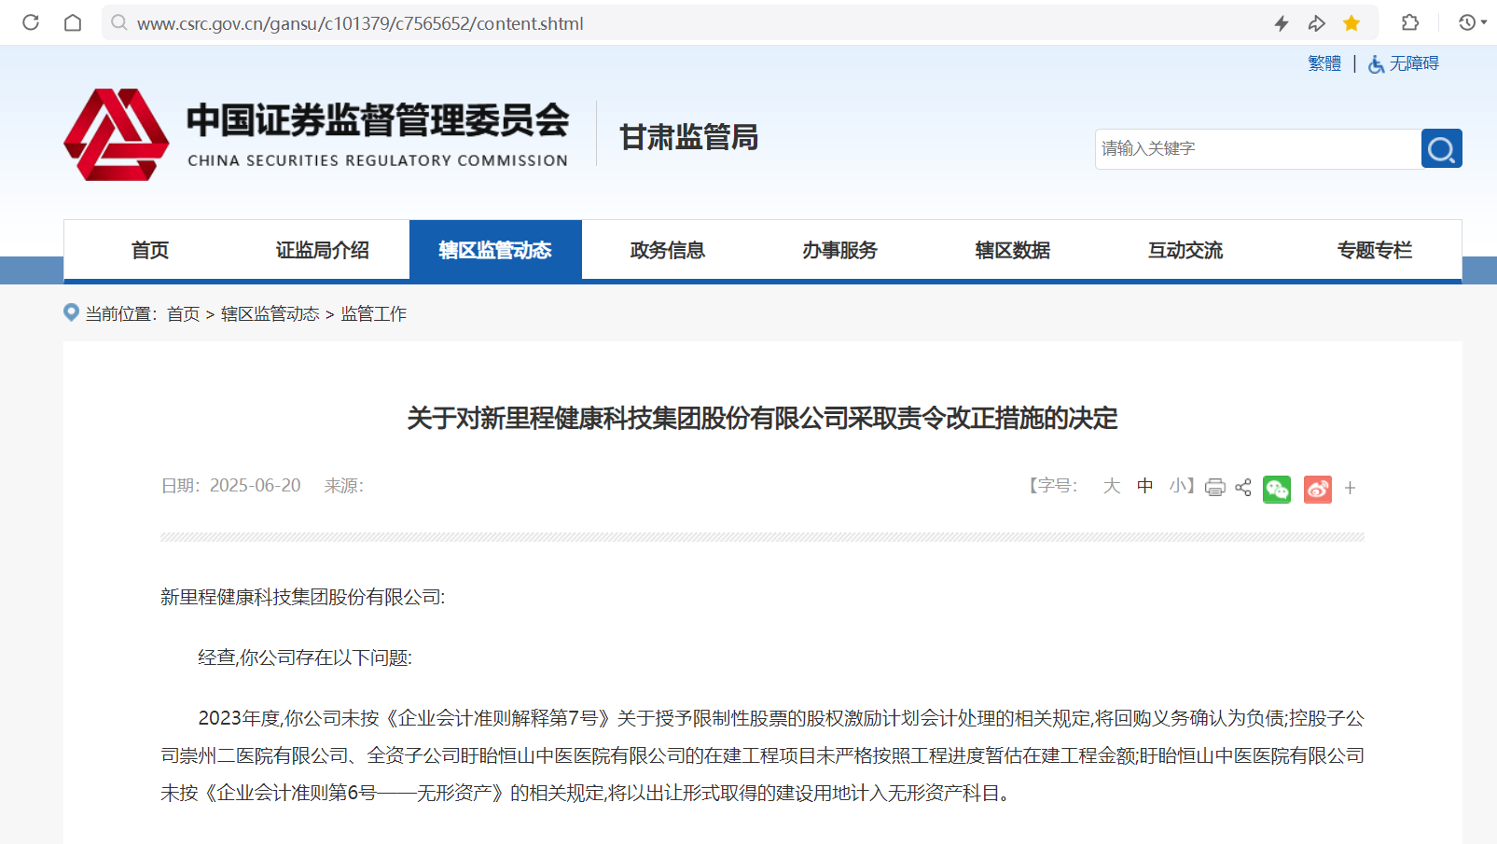
Task: Open the 办事服务 navigation tab
Action: click(840, 250)
